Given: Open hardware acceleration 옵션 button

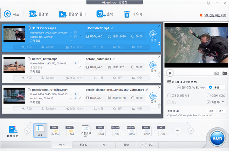Looking at the screenshot, I should coord(217,87).
